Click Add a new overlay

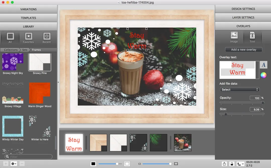click(x=243, y=49)
